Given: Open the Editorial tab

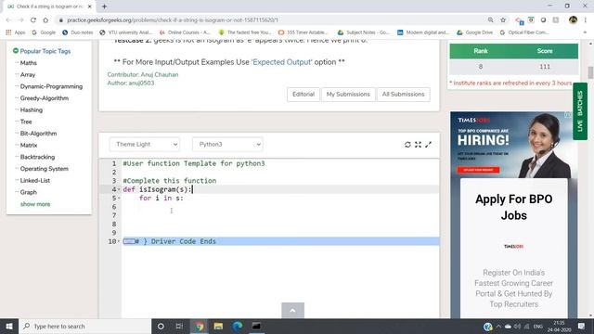Looking at the screenshot, I should [303, 95].
